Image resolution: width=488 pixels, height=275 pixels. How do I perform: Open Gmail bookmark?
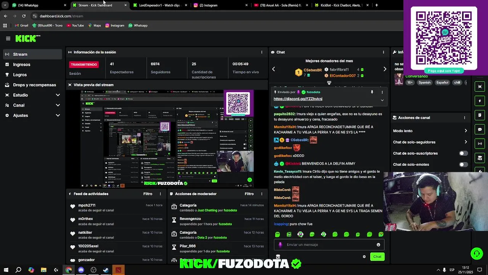[21, 26]
